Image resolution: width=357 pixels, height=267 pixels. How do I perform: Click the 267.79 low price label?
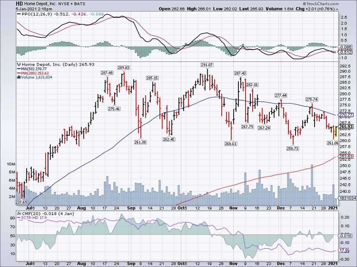coord(247,127)
